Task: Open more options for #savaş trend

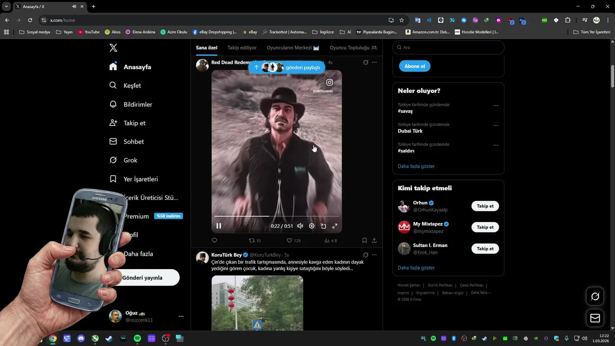Action: (x=496, y=106)
